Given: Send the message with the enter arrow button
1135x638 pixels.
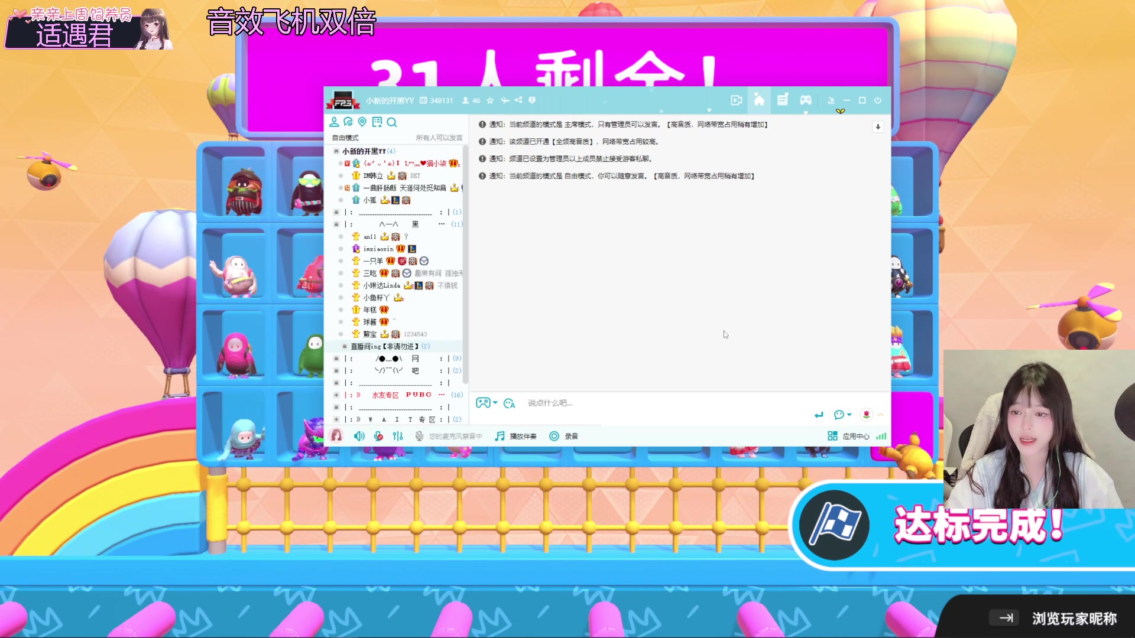Looking at the screenshot, I should (819, 415).
